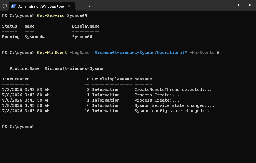The height and width of the screenshot is (163, 256).
Task: Open a new tab with the plus button
Action: click(81, 6)
